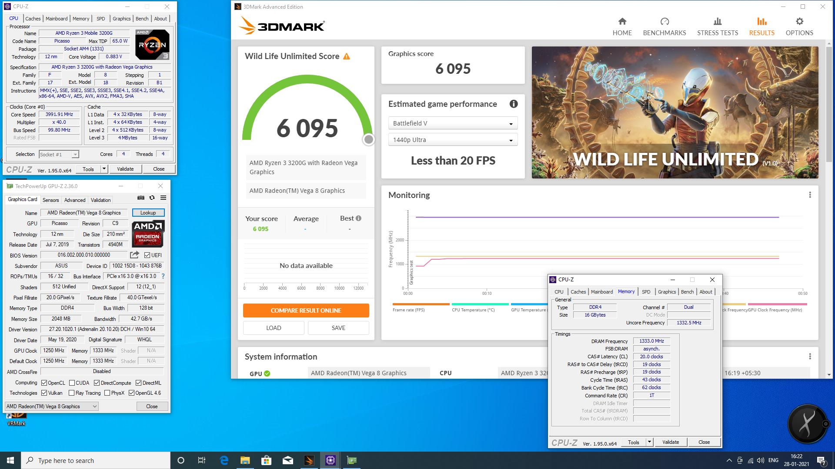
Task: Open the RESULTS section in 3DMark
Action: [762, 26]
